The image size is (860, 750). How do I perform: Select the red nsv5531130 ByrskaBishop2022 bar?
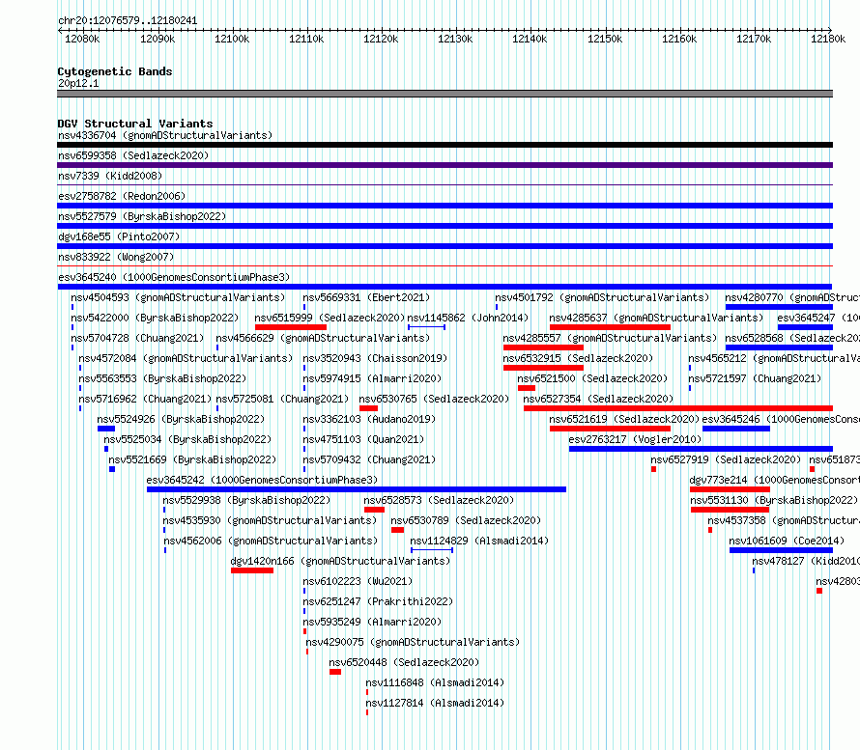click(x=730, y=510)
